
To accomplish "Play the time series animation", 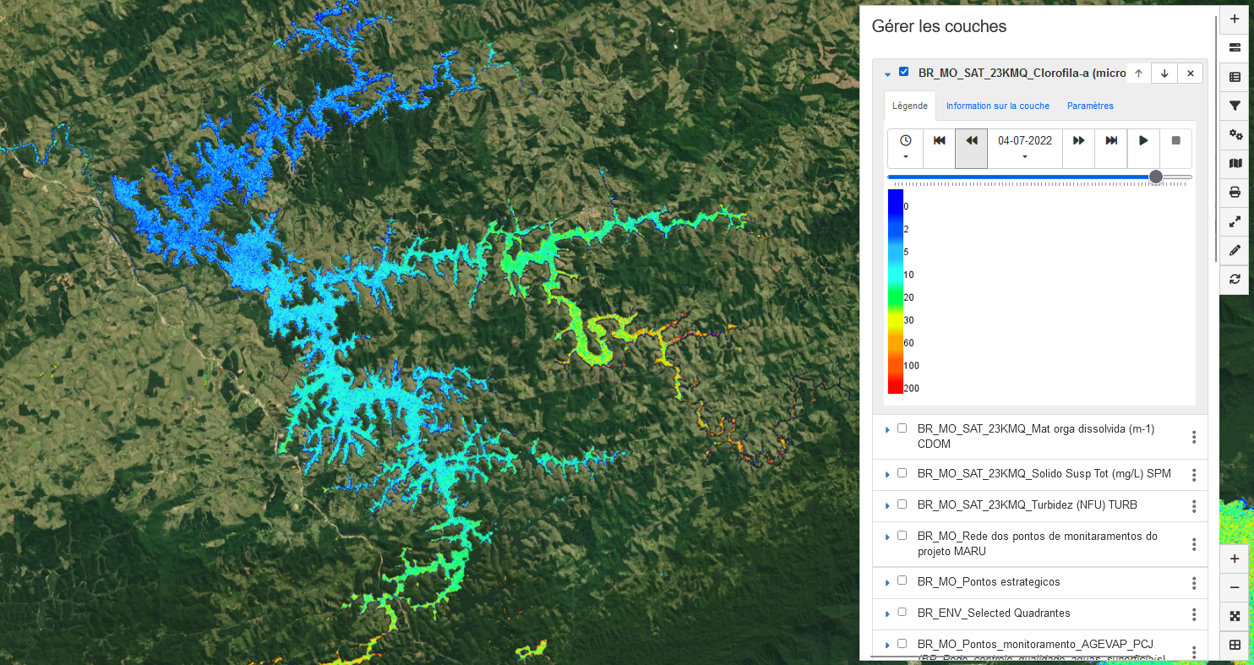I will [x=1143, y=140].
